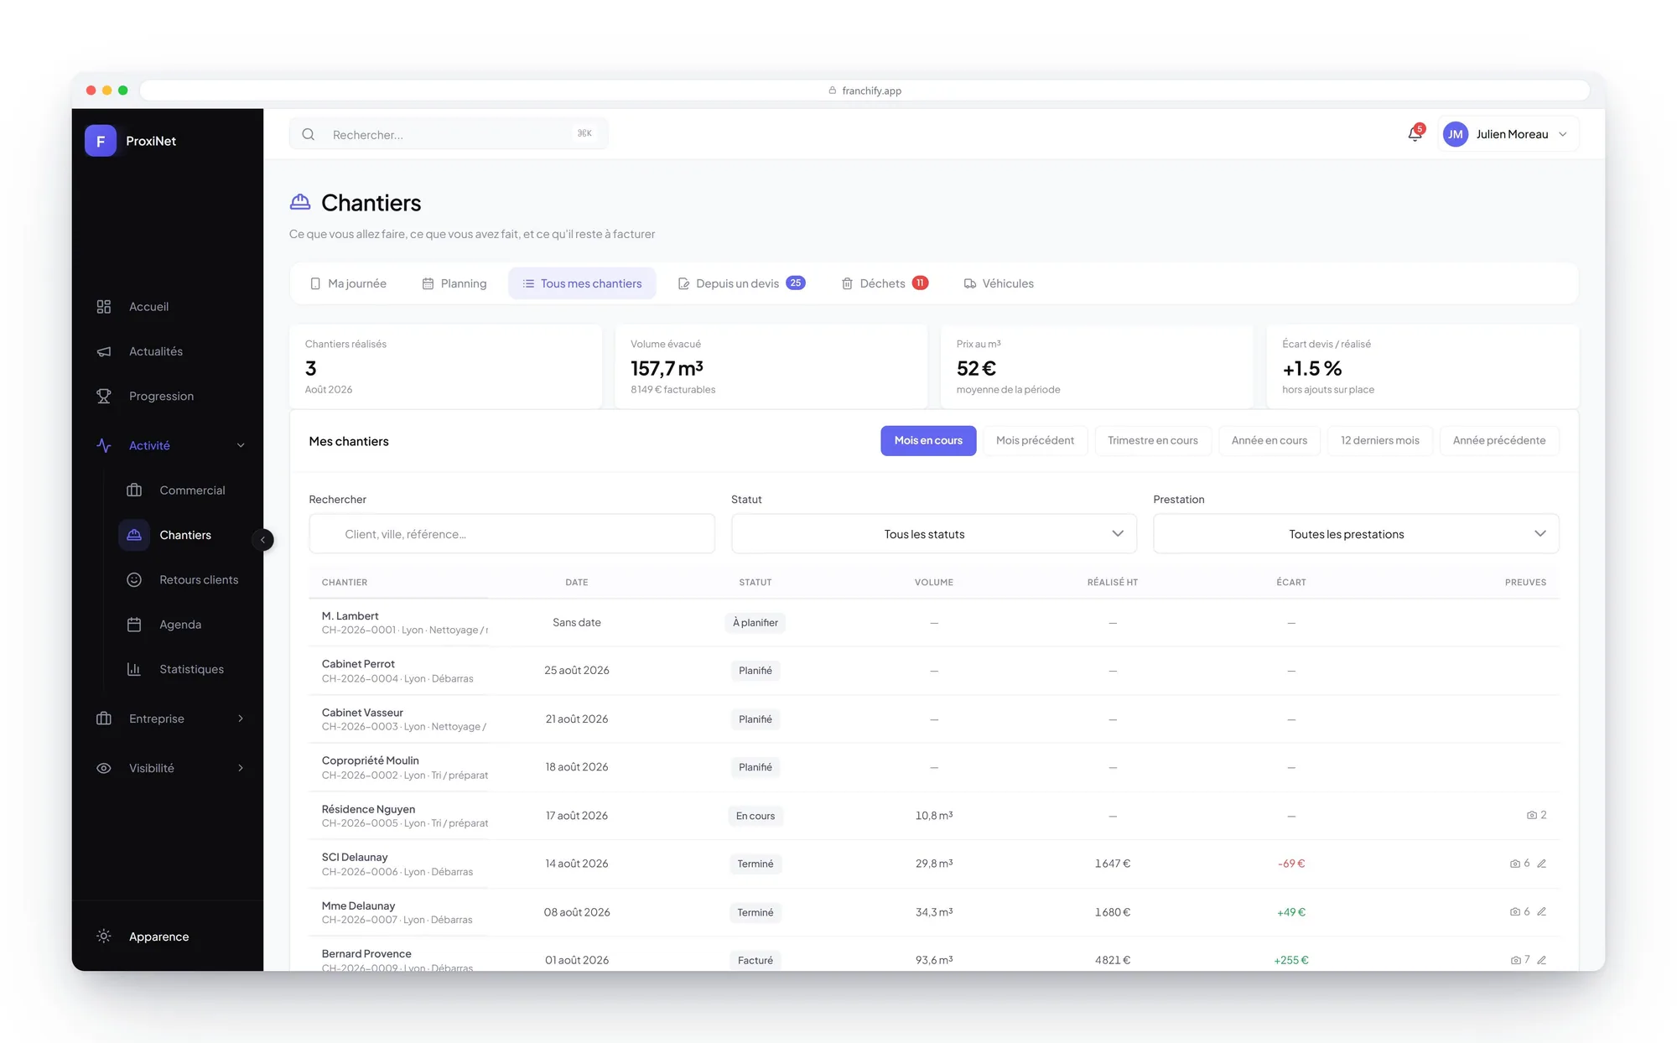Select the Tous mes chantiers tab
This screenshot has width=1677, height=1043.
tap(582, 283)
